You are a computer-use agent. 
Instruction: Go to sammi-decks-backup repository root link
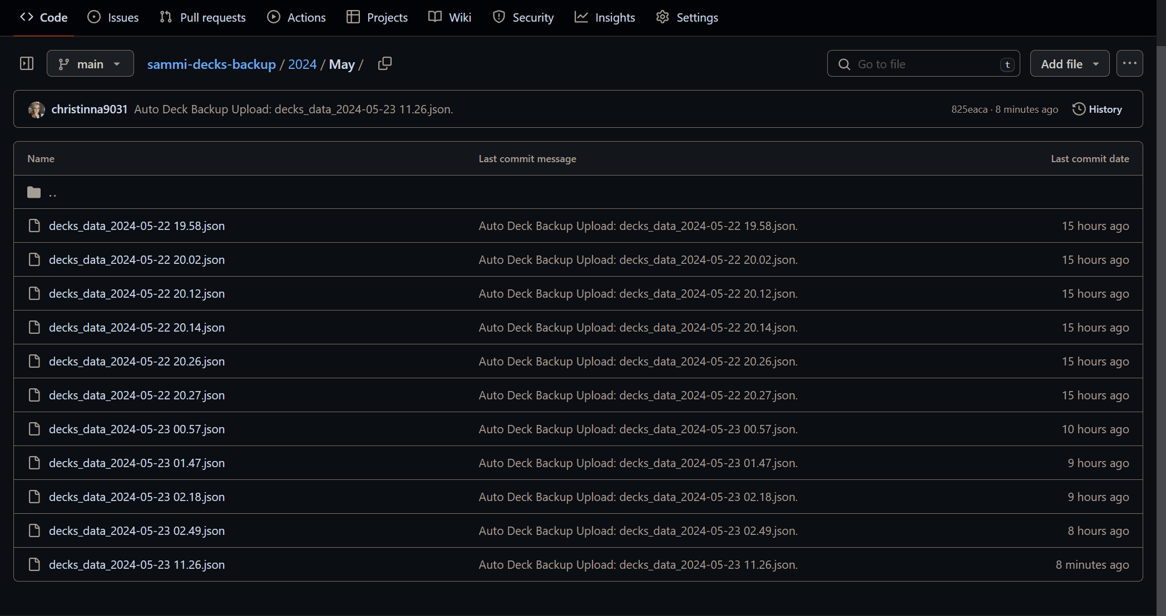pyautogui.click(x=211, y=64)
